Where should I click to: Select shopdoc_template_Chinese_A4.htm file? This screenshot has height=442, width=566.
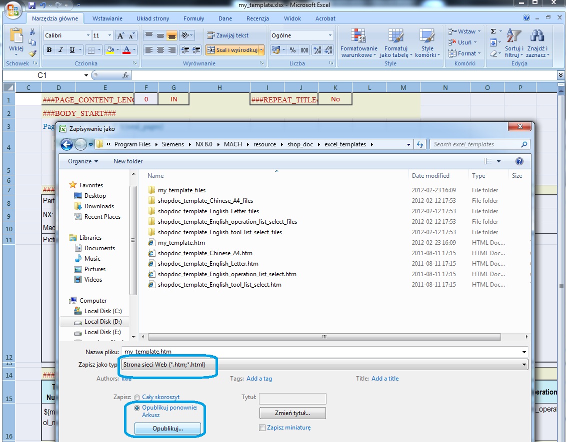(x=205, y=253)
